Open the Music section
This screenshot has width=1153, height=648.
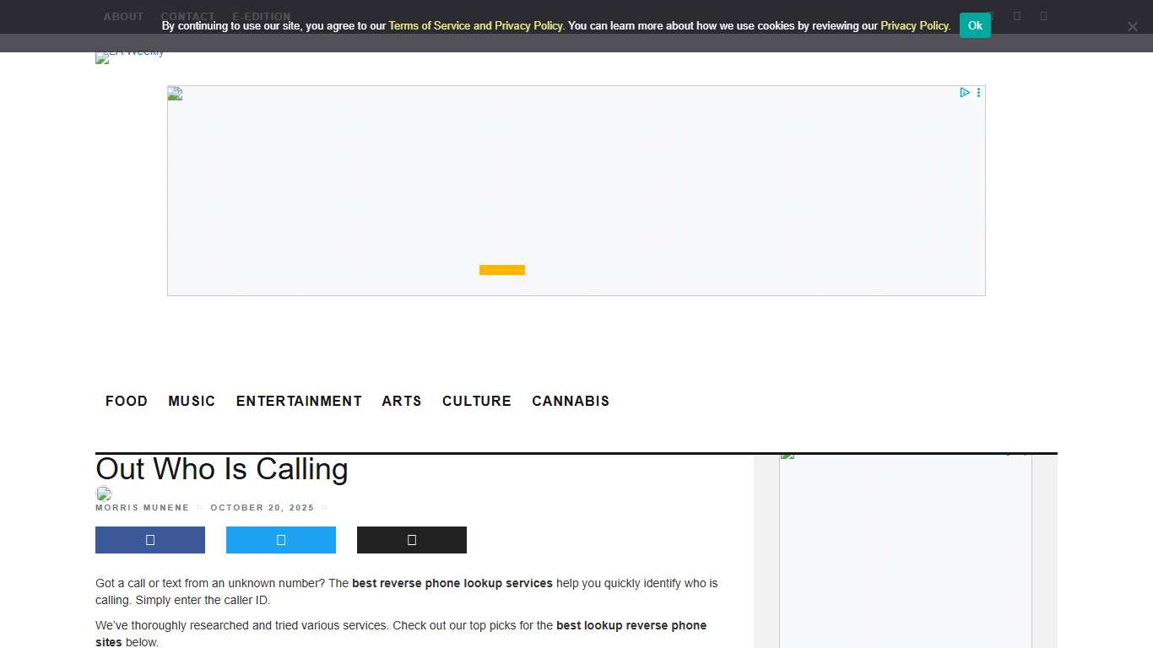pos(192,401)
